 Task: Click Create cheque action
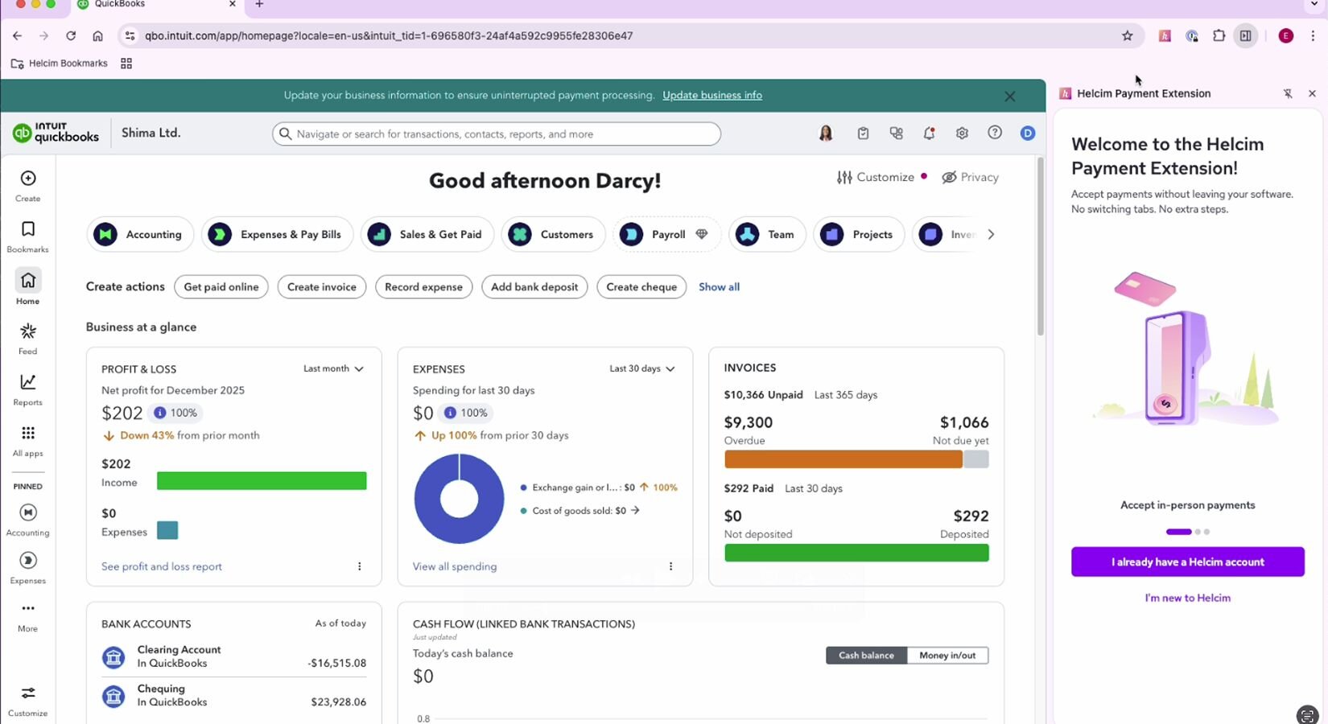click(641, 287)
